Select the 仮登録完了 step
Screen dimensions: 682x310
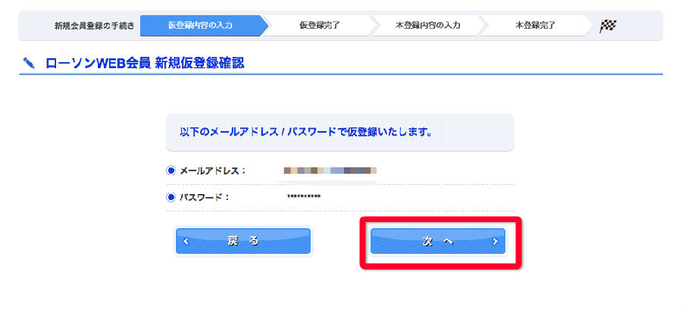(320, 25)
